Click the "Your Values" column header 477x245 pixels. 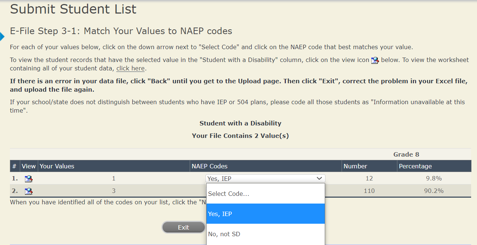click(57, 166)
